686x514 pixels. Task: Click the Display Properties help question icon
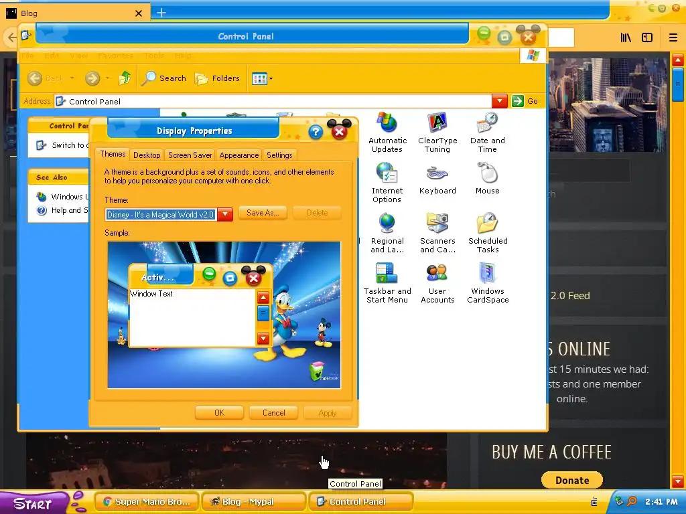(x=316, y=132)
